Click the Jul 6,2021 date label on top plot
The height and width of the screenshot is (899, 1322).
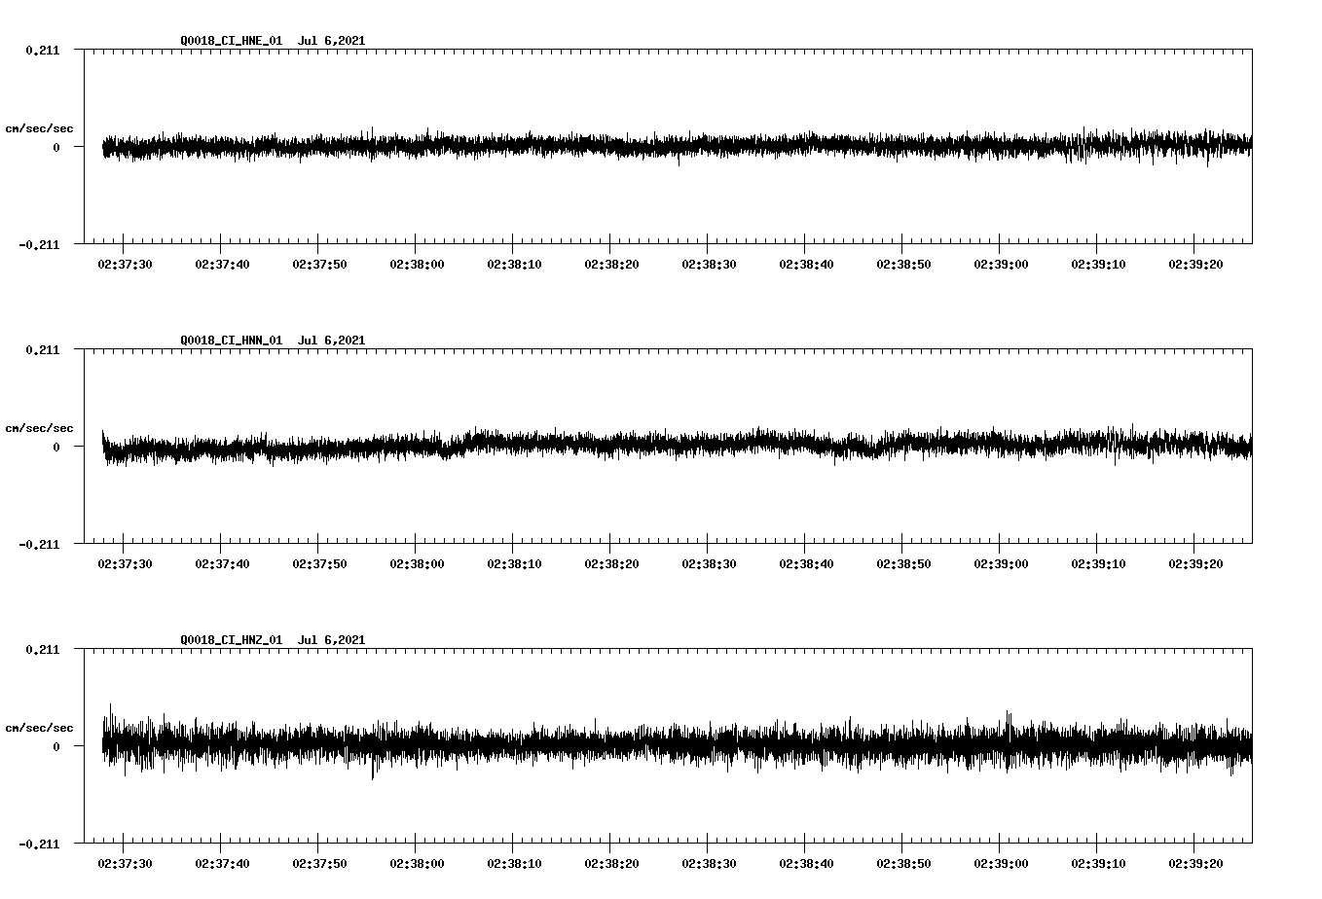(x=333, y=41)
